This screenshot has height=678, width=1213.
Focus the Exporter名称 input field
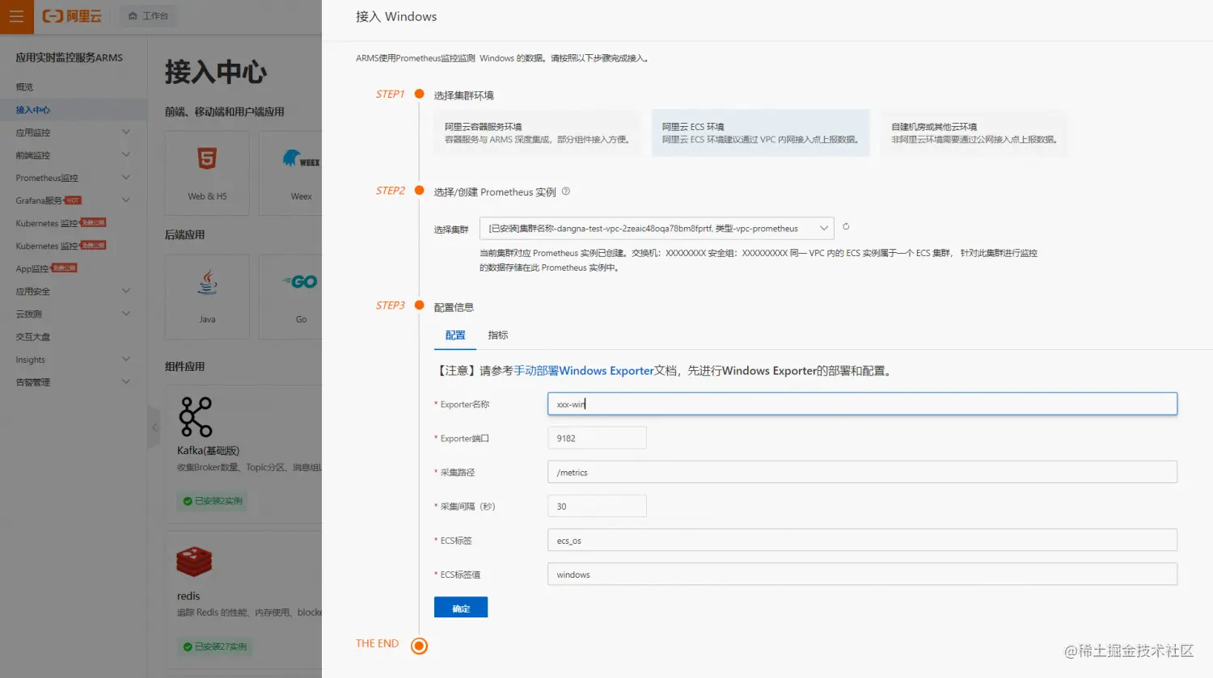[x=862, y=404]
